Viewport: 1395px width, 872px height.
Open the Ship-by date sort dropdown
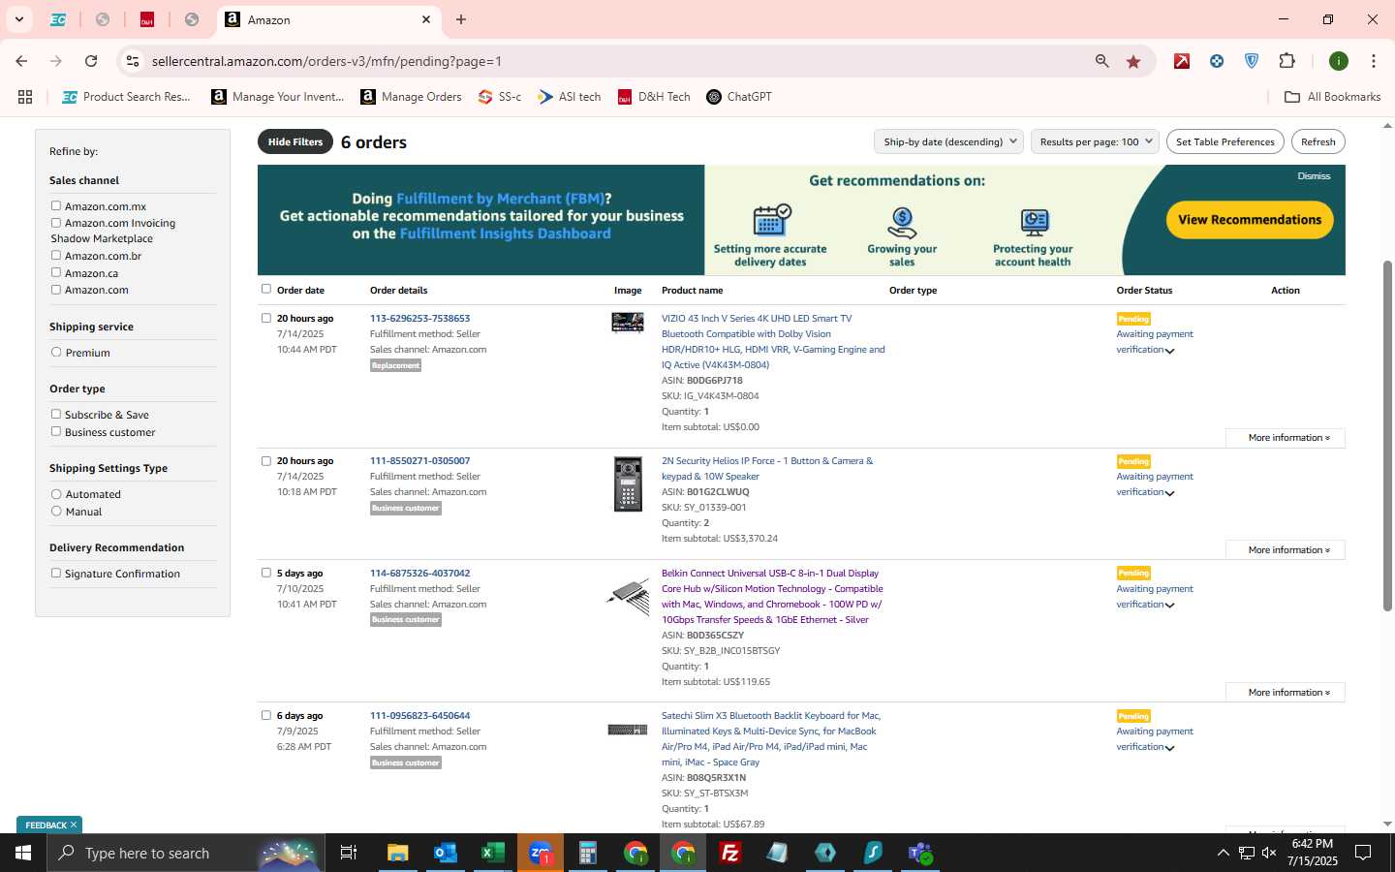(948, 141)
